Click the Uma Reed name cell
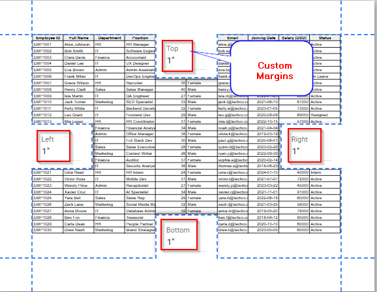Image resolution: width=377 pixels, height=292 pixels. point(79,172)
